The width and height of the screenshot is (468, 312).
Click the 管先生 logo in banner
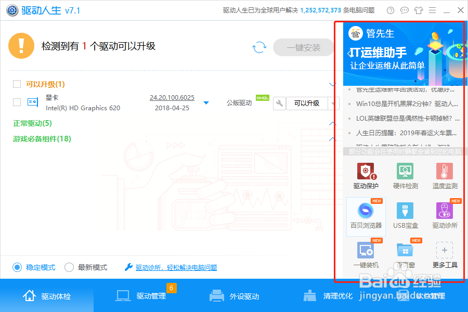pos(356,33)
